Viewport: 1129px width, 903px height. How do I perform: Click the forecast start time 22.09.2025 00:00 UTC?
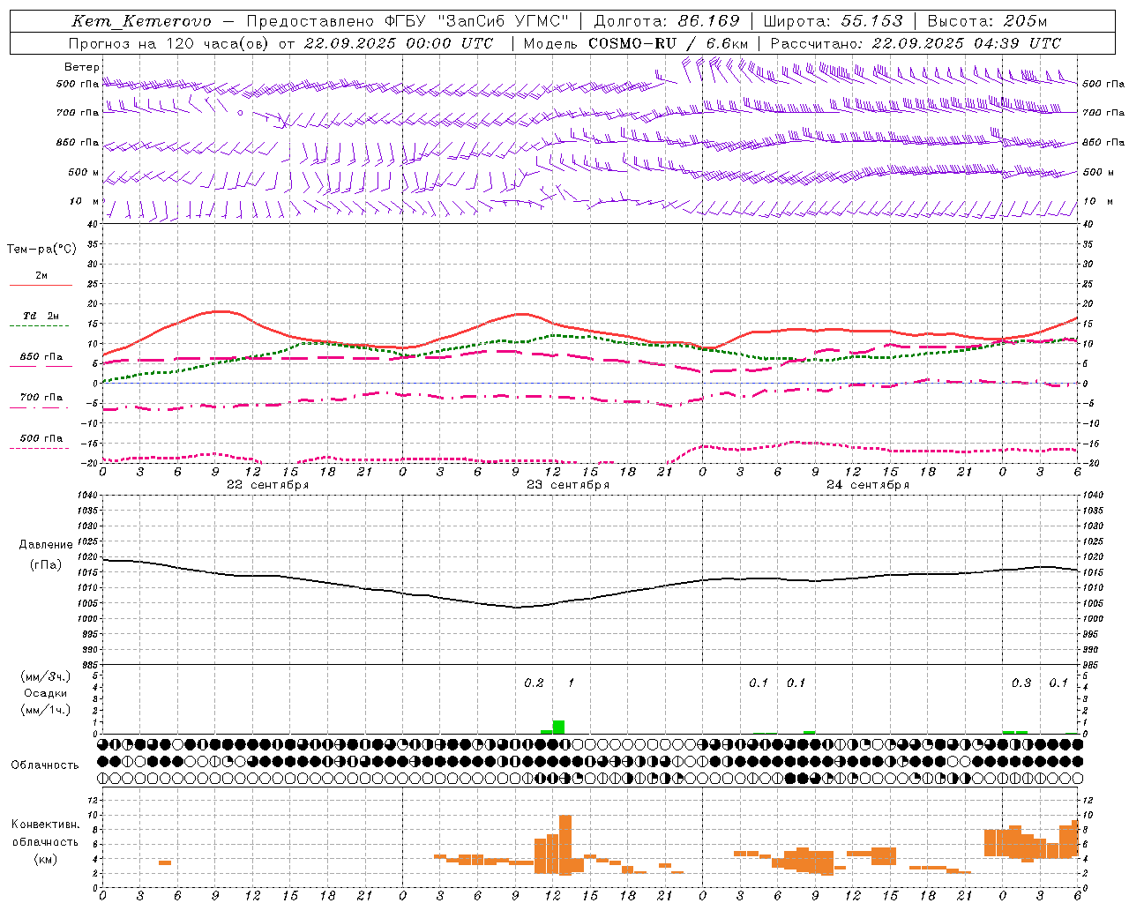tap(399, 43)
